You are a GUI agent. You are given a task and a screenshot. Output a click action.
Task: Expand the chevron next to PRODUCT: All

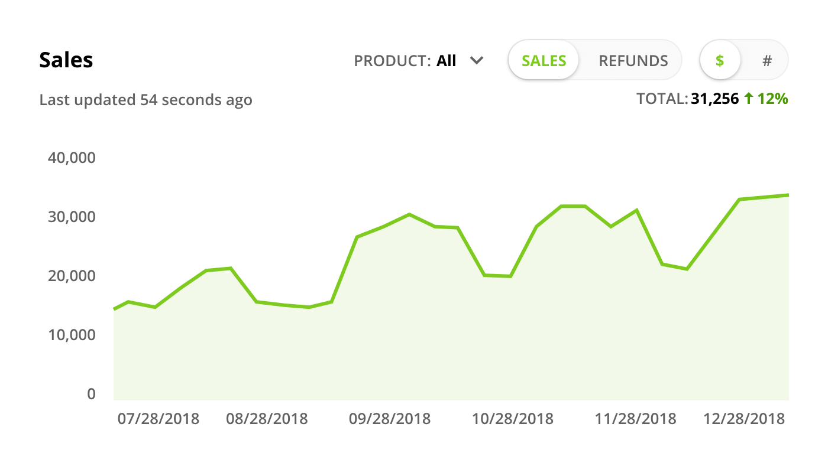tap(477, 60)
